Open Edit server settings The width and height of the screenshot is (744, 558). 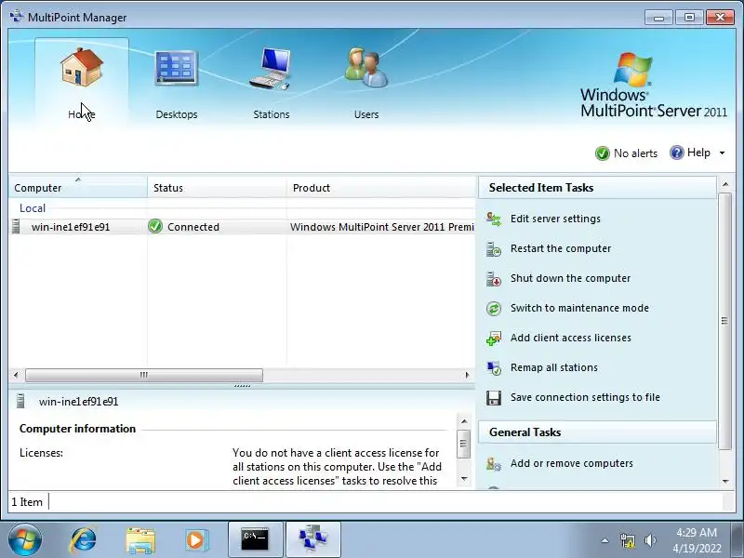tap(555, 219)
